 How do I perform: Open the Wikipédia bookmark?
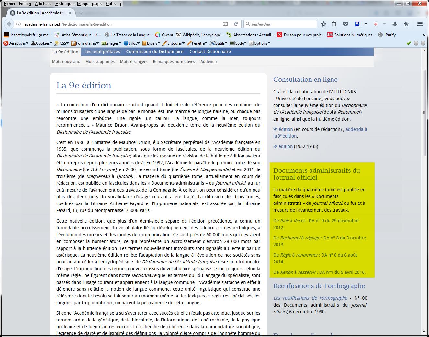pyautogui.click(x=200, y=35)
